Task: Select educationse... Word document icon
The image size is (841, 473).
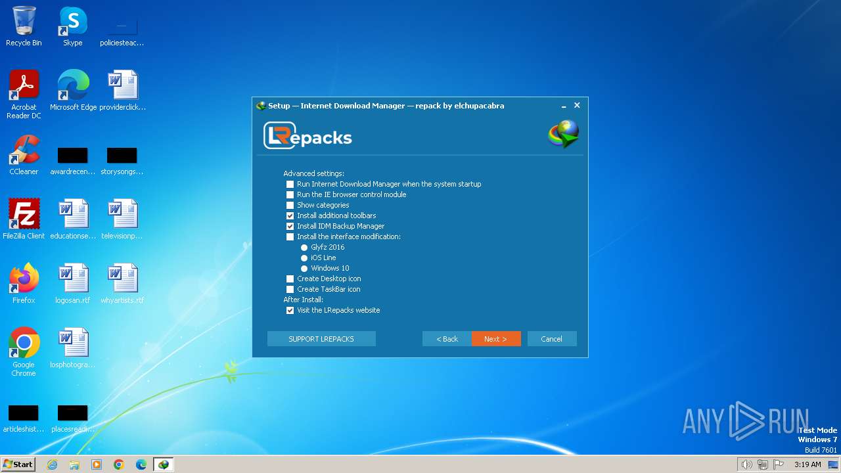Action: [x=73, y=219]
